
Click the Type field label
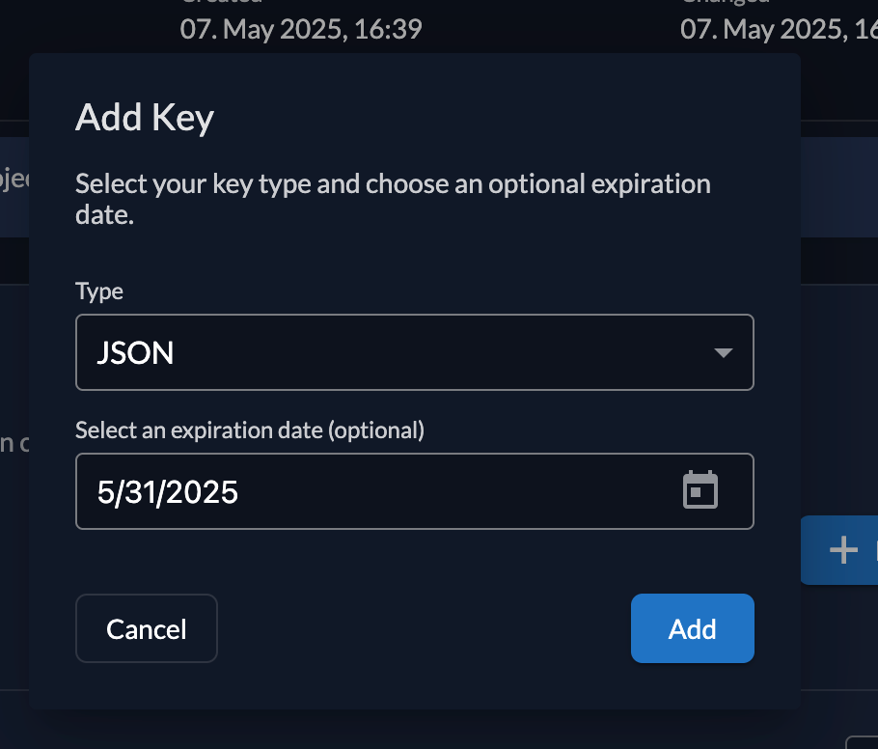pyautogui.click(x=98, y=291)
